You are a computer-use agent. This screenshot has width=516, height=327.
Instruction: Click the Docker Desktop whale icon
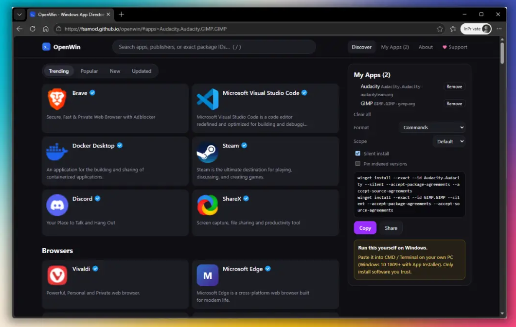(x=57, y=152)
